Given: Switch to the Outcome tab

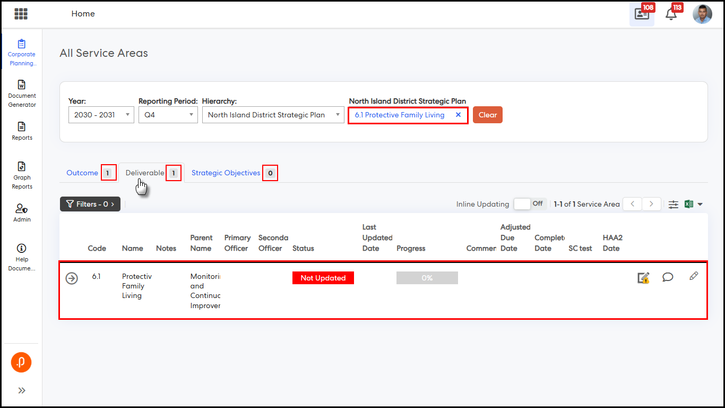Looking at the screenshot, I should click(82, 173).
